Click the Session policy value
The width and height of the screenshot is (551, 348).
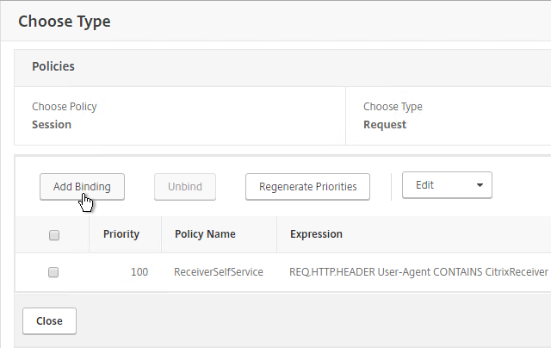[52, 124]
